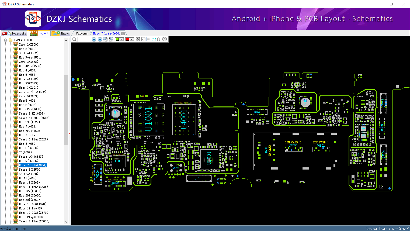
Task: Click the J6202 connector on the right edge
Action: point(383,103)
